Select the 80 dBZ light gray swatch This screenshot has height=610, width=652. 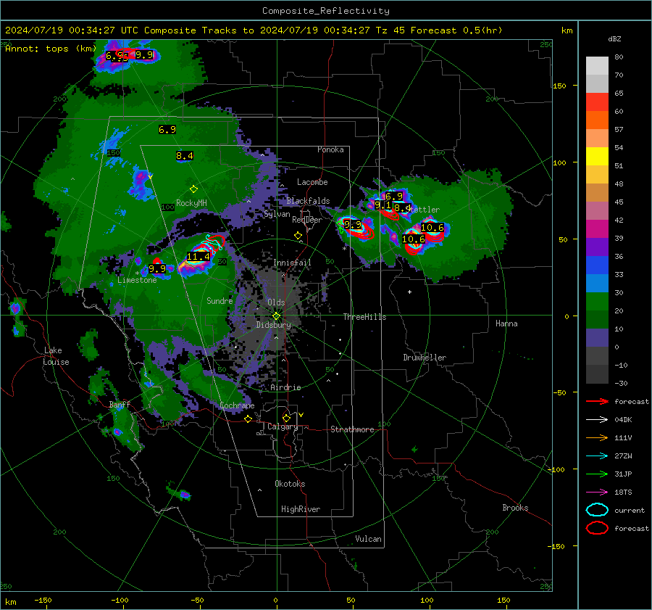click(x=597, y=65)
